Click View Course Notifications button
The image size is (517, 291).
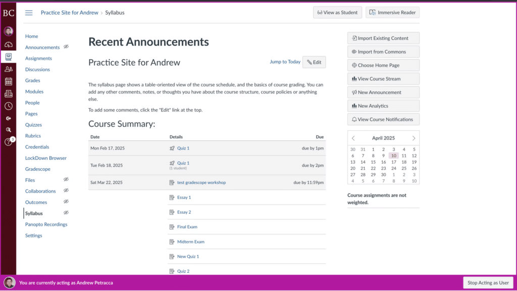[384, 119]
